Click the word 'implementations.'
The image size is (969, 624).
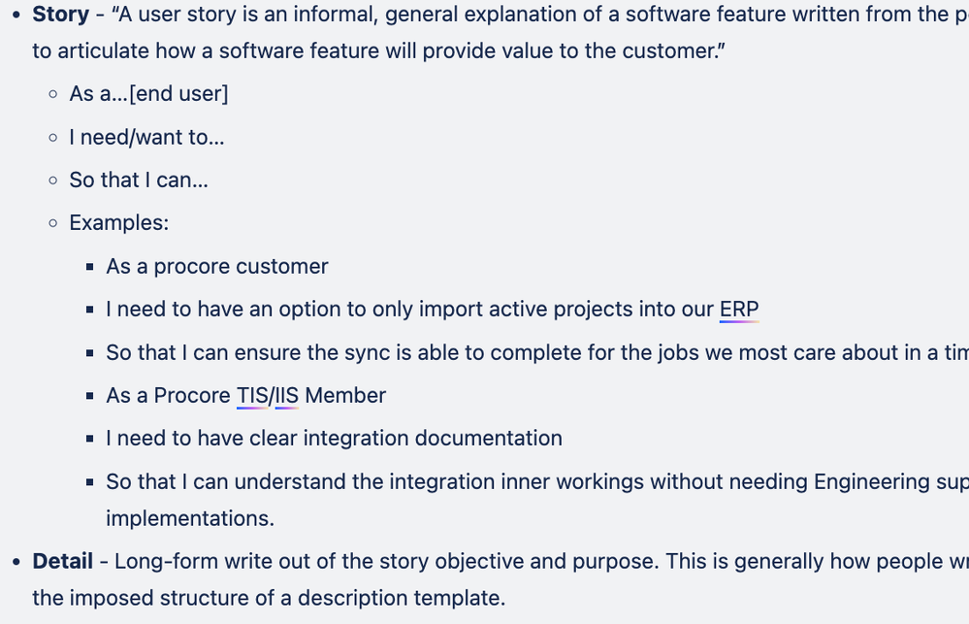tap(190, 518)
